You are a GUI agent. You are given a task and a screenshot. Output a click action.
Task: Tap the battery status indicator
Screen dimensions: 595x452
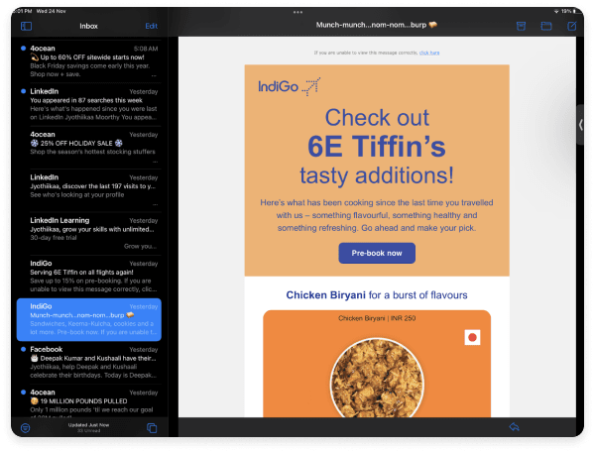pyautogui.click(x=568, y=11)
